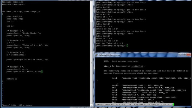Click the 'str2 is: Value of i = 4' output line
This screenshot has width=192, height=108.
pyautogui.click(x=109, y=43)
